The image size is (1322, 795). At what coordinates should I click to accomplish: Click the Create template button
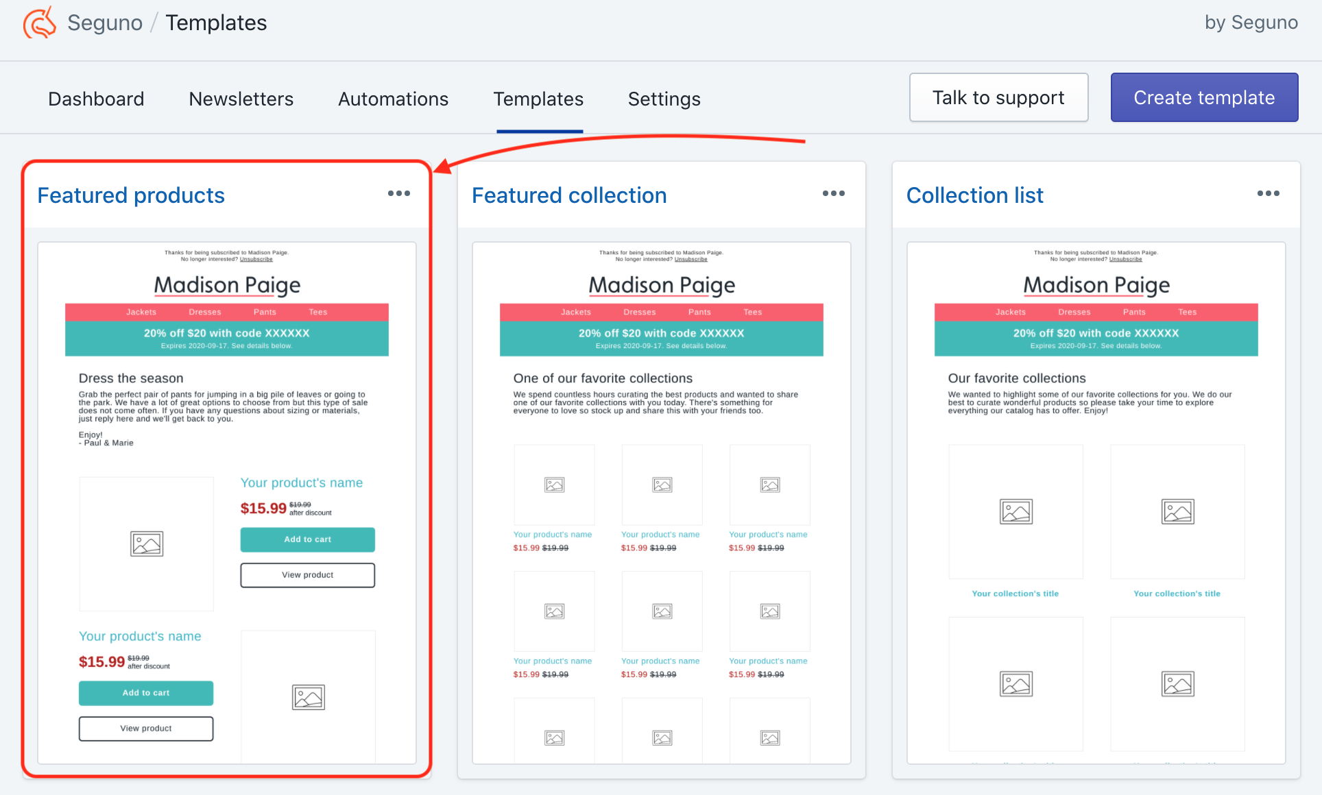coord(1204,97)
